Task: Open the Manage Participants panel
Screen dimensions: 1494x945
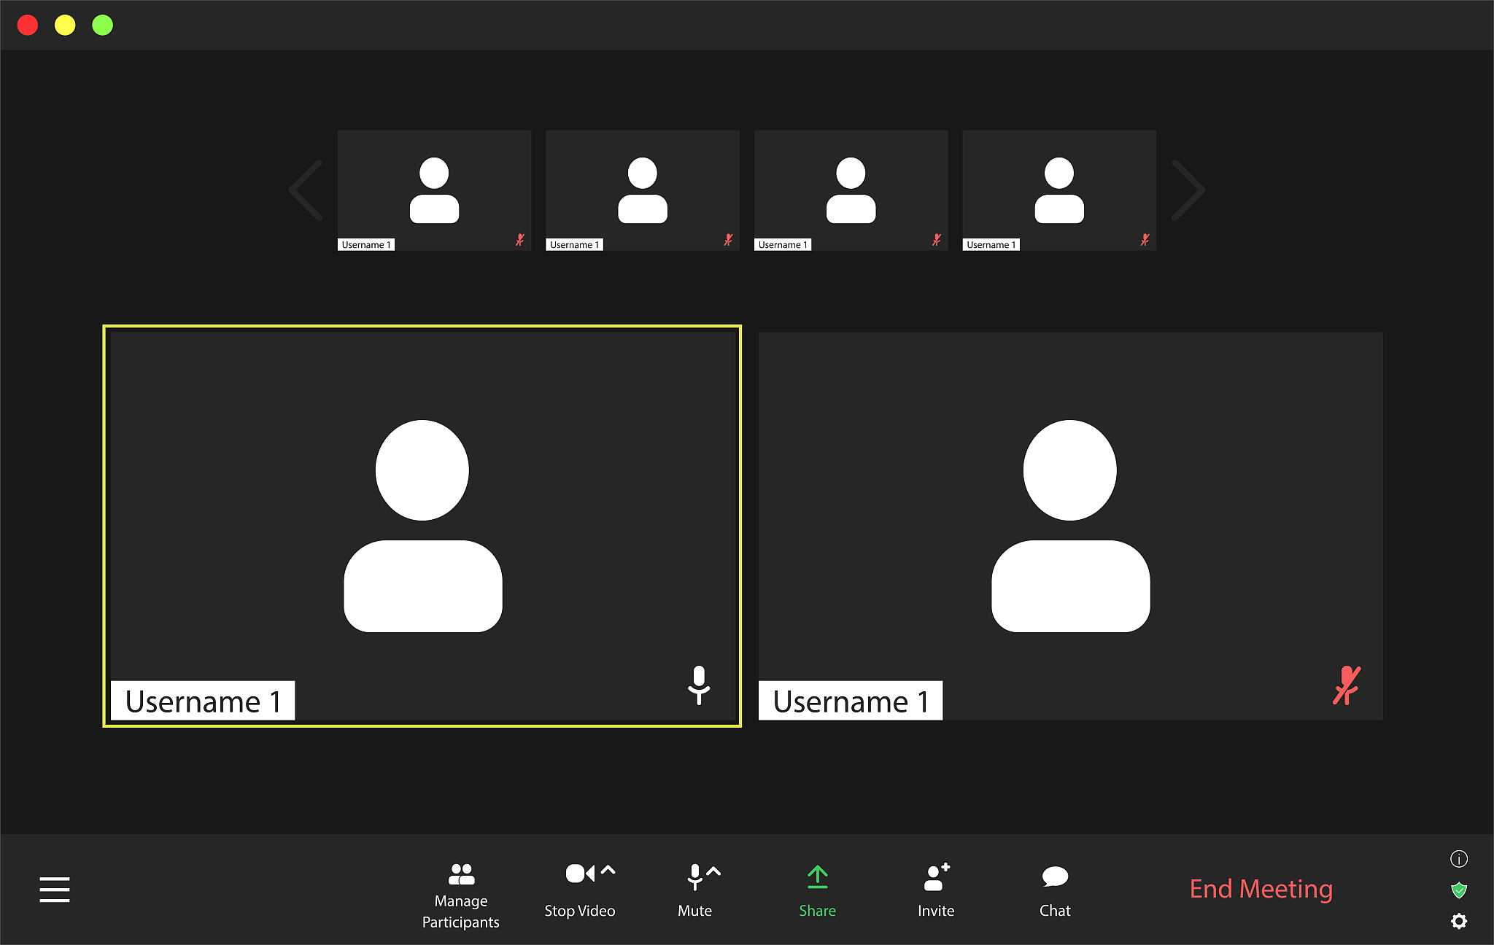Action: pos(461,895)
